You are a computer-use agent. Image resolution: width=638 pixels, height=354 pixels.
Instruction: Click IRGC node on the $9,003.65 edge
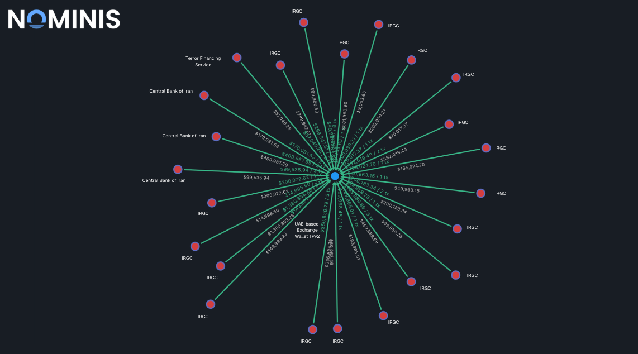379,25
